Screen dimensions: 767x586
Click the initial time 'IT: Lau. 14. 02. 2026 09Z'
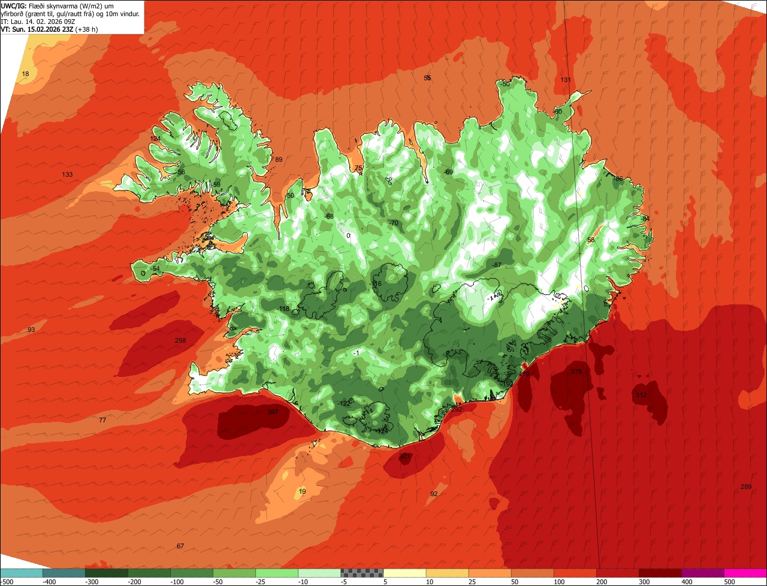point(38,21)
